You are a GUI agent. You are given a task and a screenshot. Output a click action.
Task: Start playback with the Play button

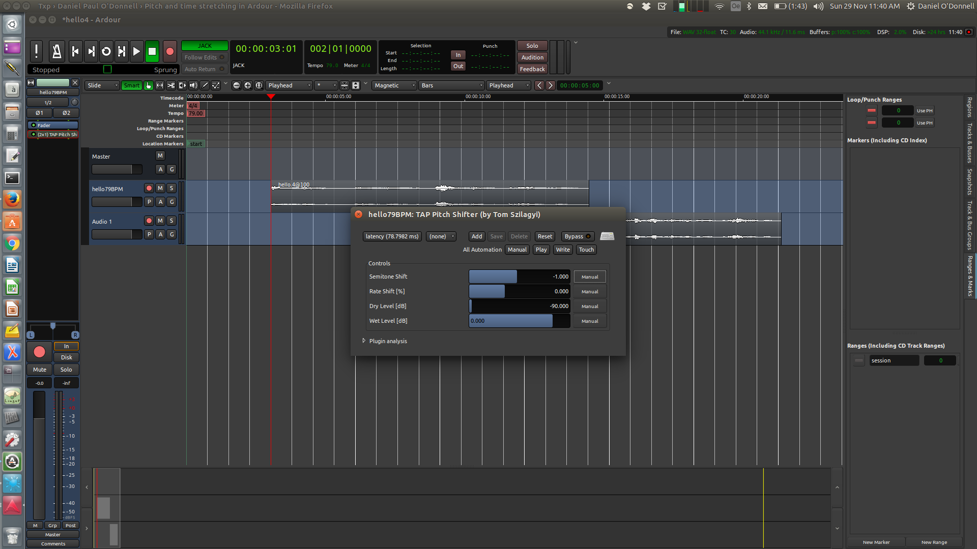136,51
